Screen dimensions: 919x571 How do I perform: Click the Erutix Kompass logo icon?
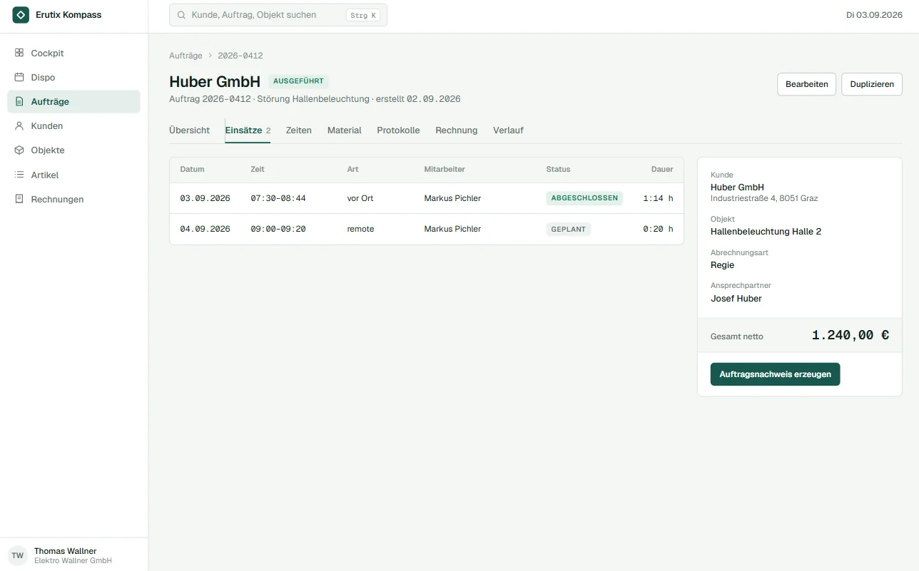pyautogui.click(x=21, y=14)
